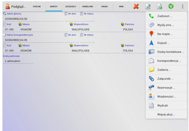The image size is (189, 131).
Task: Open the Handlowe tab
Action: 88,6
